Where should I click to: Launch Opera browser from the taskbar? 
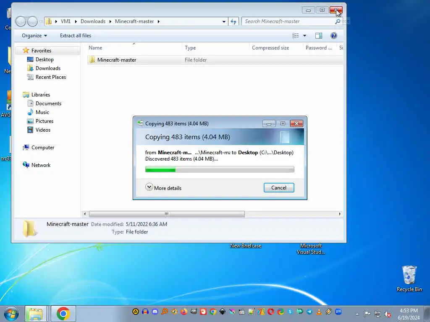[271, 312]
